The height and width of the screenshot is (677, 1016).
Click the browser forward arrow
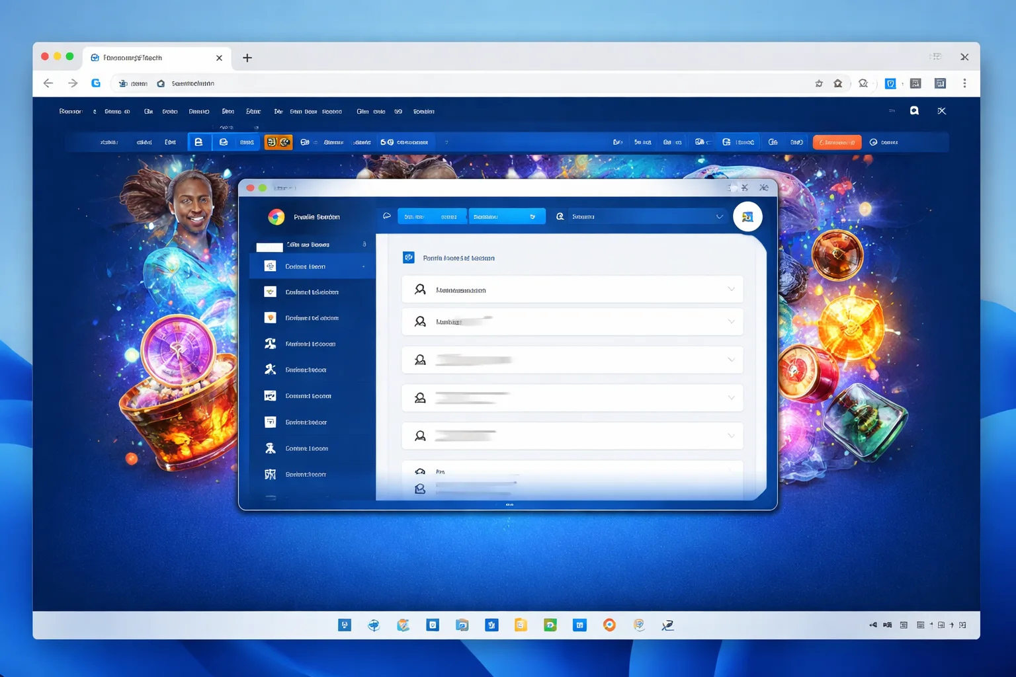pos(73,83)
